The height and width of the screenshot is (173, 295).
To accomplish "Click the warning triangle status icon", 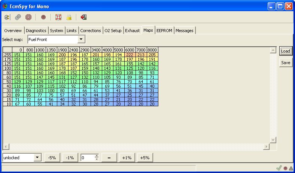I will point(291,168).
